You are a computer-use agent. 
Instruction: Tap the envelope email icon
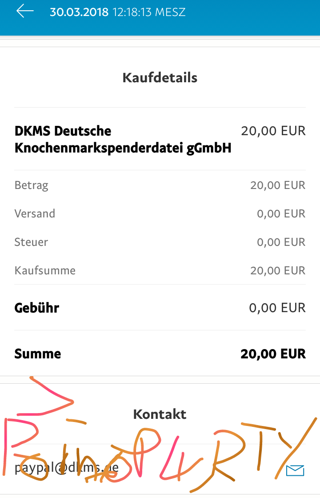click(x=295, y=470)
